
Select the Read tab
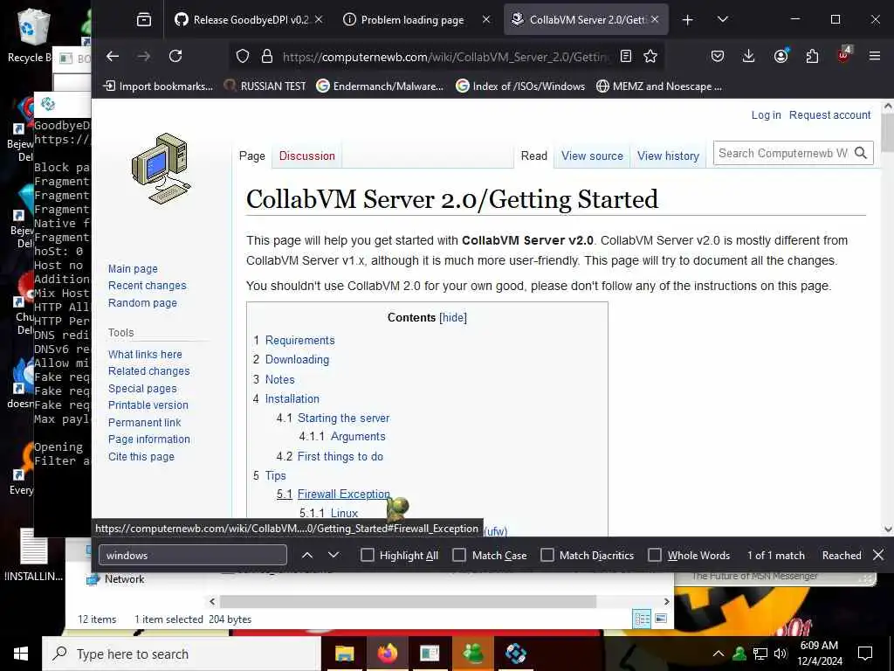coord(533,156)
